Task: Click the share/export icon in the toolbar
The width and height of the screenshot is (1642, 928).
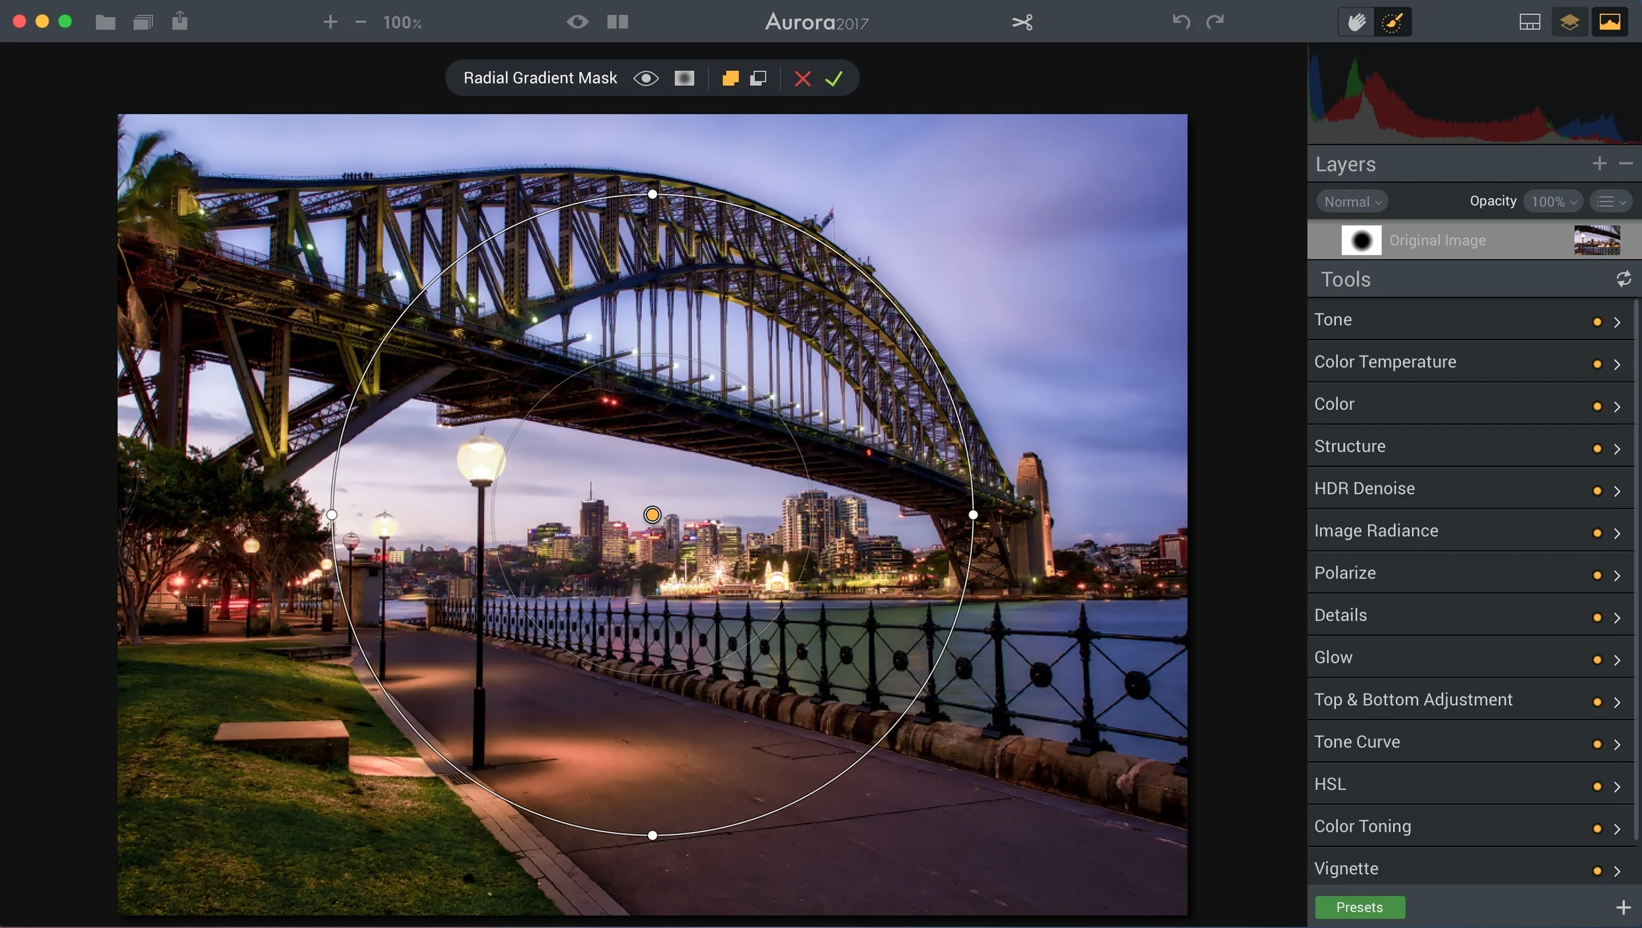Action: 179,21
